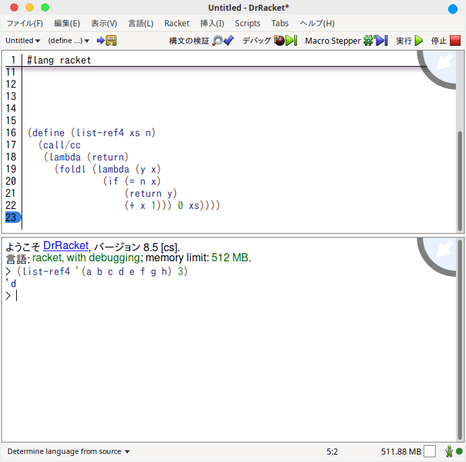
Task: Click line number 16 in gutter
Action: pos(11,133)
